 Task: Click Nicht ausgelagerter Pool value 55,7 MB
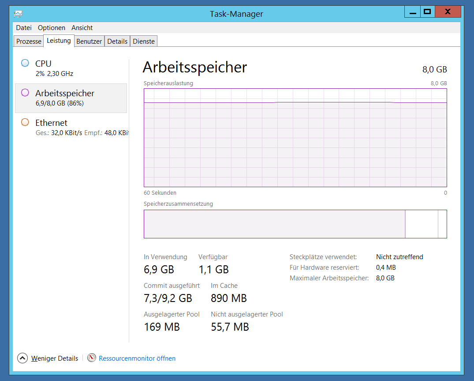[x=230, y=327]
